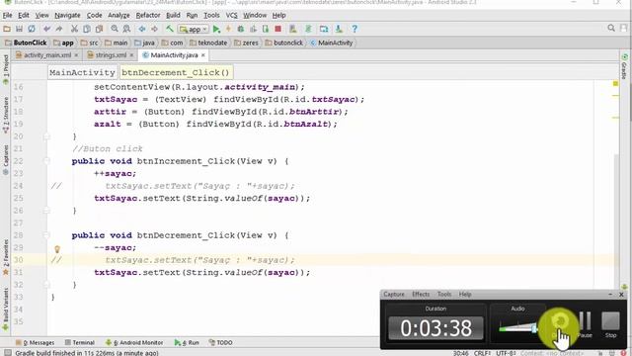Screen dimensions: 632x356
Task: Click the Synchronize toolbar icon
Action: tap(32, 29)
